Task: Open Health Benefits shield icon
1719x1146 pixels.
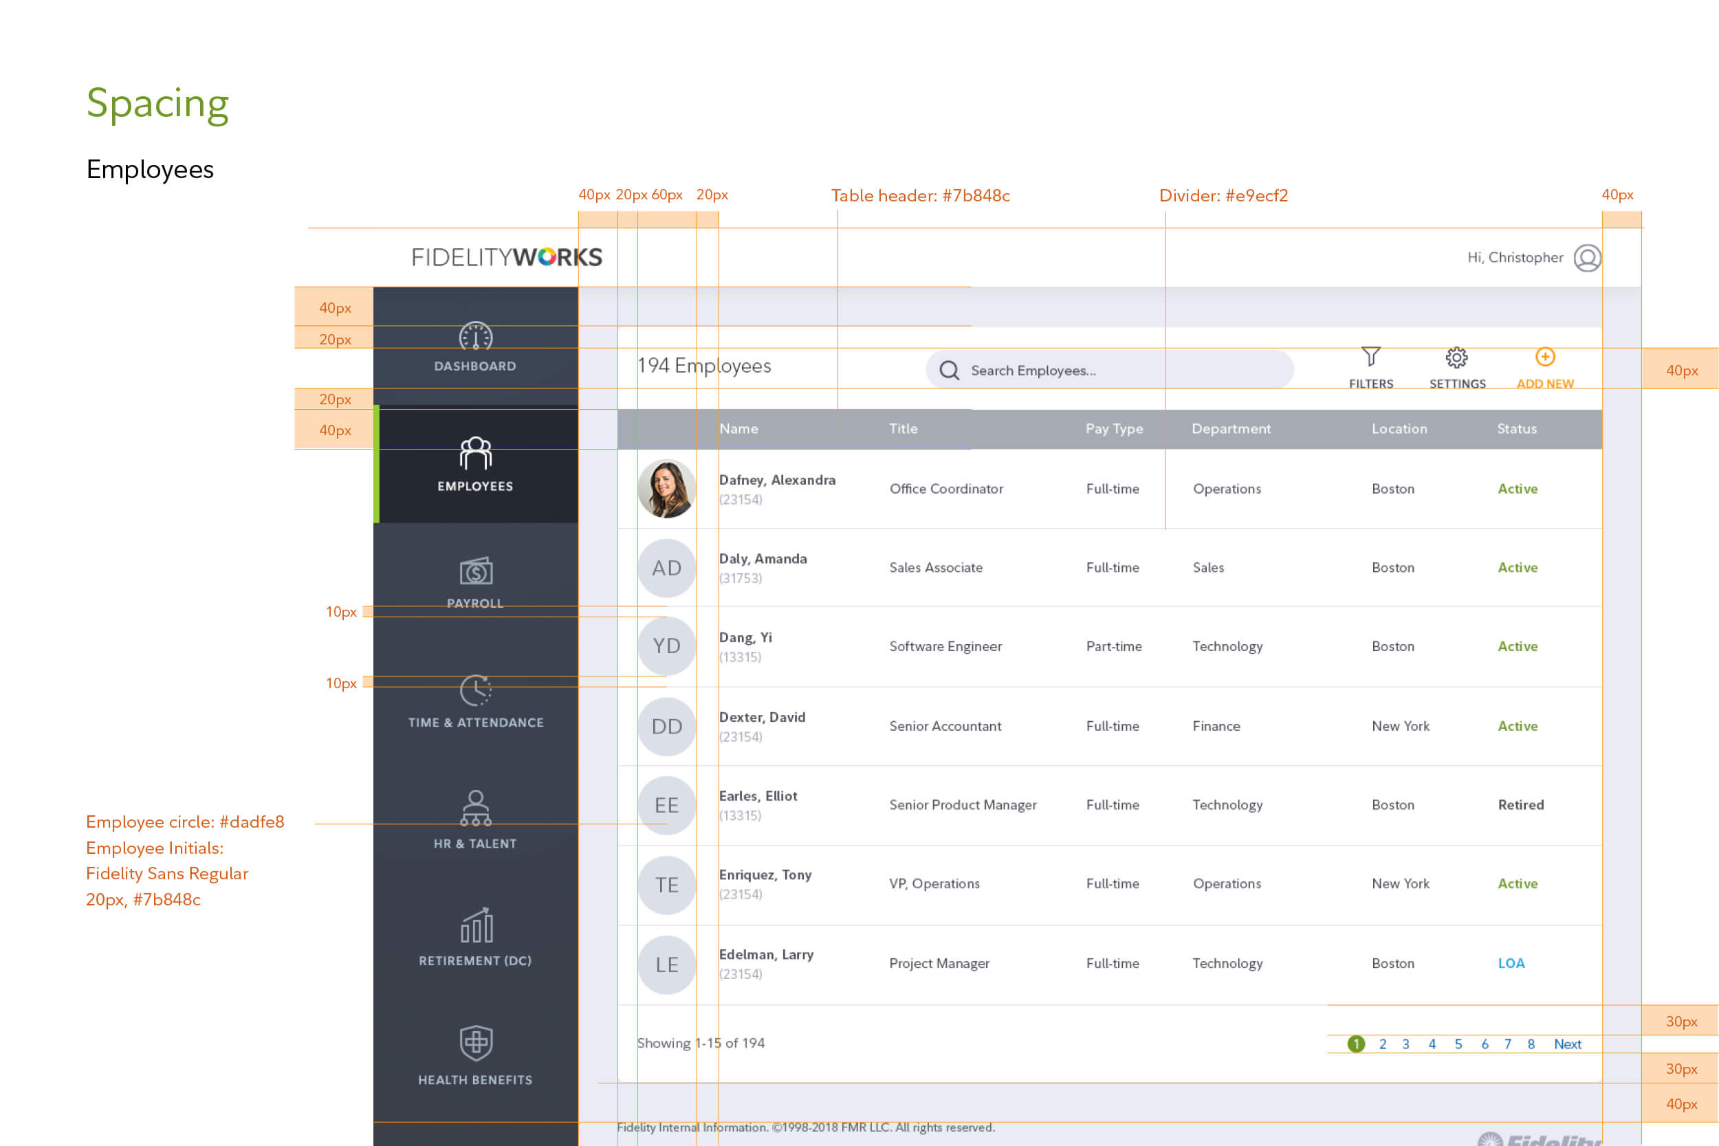Action: tap(476, 1043)
